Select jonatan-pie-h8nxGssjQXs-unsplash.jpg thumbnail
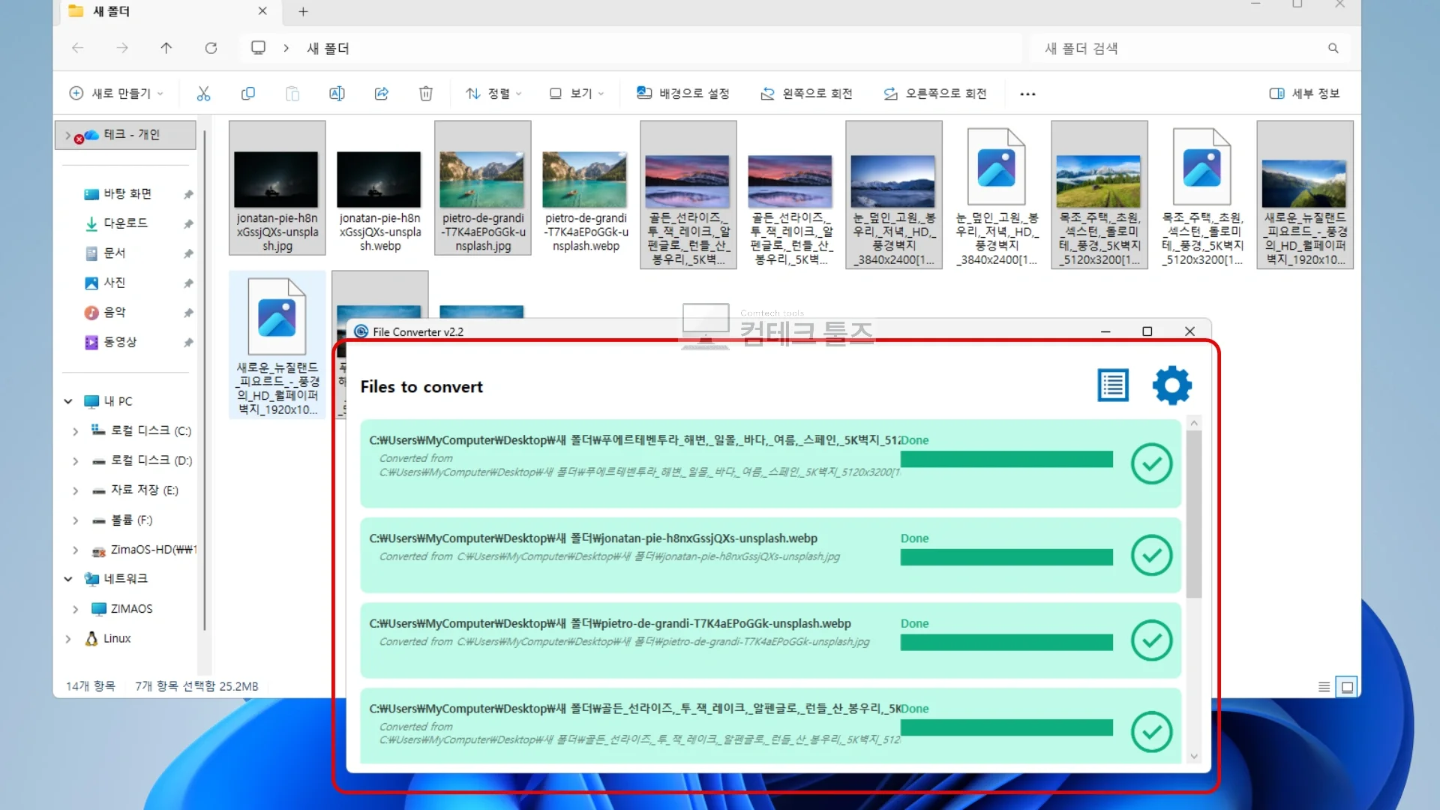The height and width of the screenshot is (810, 1440). pos(277,188)
